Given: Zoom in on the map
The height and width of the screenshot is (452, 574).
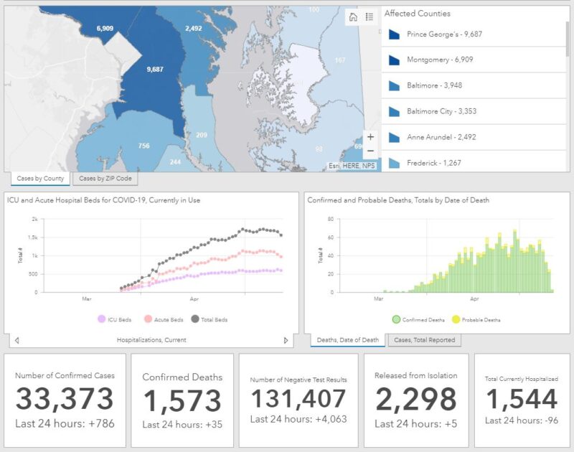Looking at the screenshot, I should (370, 136).
